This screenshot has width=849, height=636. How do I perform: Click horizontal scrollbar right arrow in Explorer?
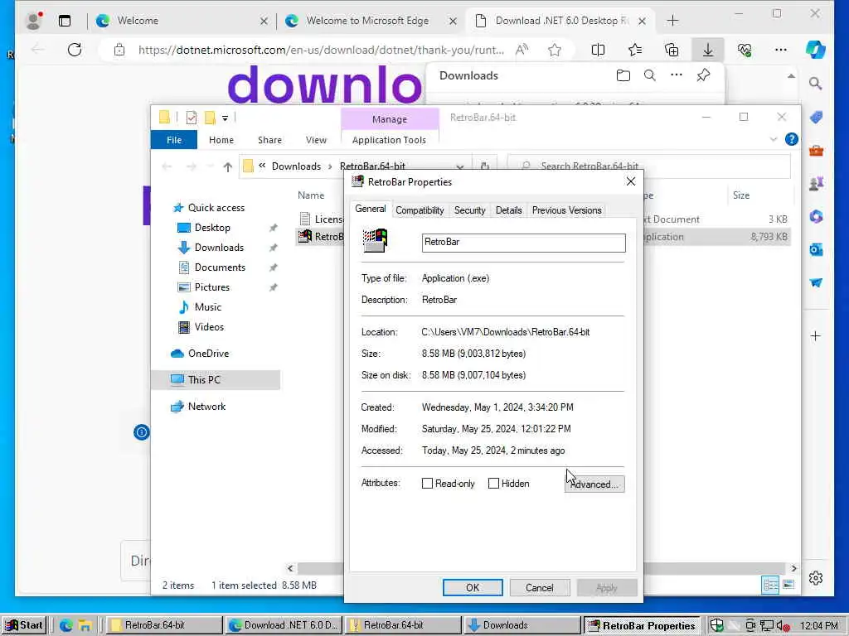793,568
